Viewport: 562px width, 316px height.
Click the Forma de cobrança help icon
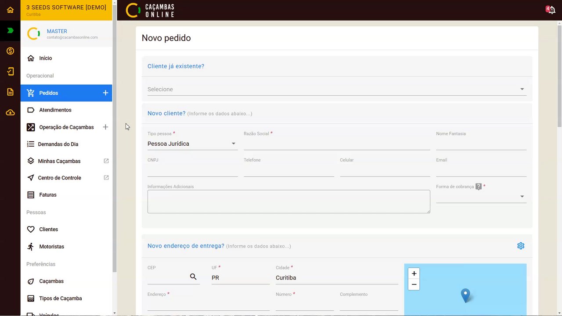pos(479,187)
